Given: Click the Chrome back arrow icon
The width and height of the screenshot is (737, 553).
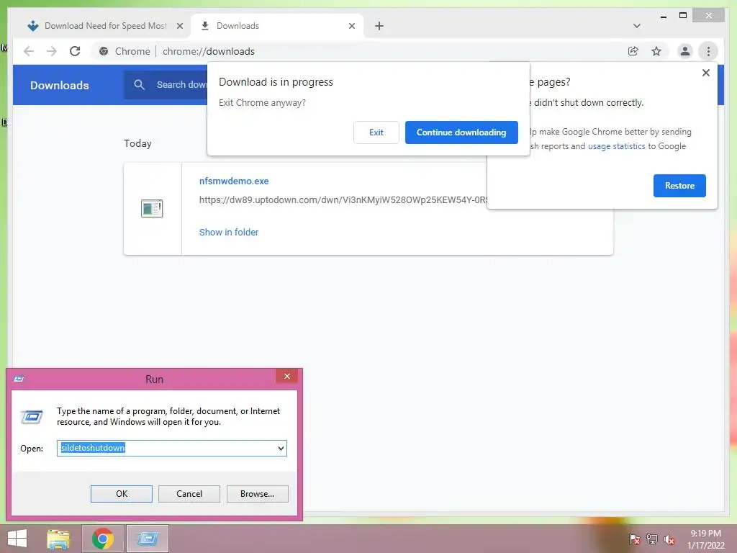Looking at the screenshot, I should point(29,51).
